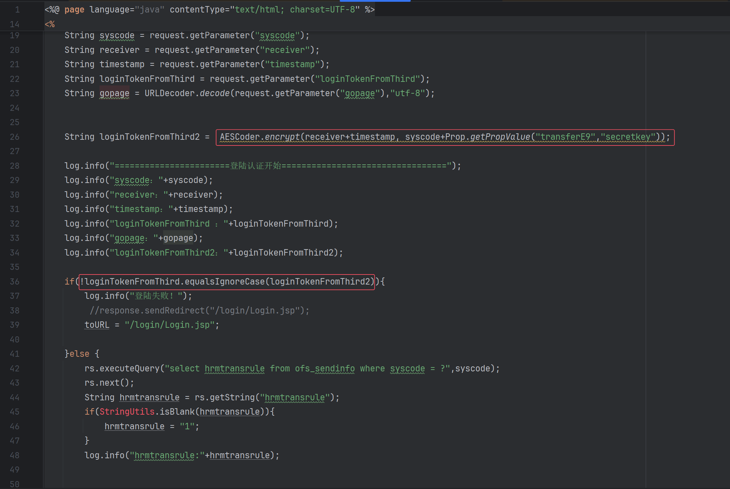This screenshot has width=730, height=489.
Task: Click the 'loginTokenFromThird' variable declared on line 22
Action: click(147, 79)
